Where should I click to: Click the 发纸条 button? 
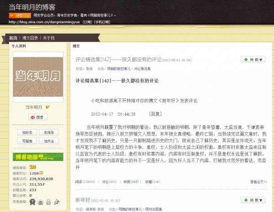49,132
